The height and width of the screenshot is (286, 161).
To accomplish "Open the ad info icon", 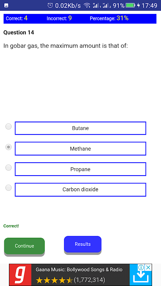I will pyautogui.click(x=141, y=267).
